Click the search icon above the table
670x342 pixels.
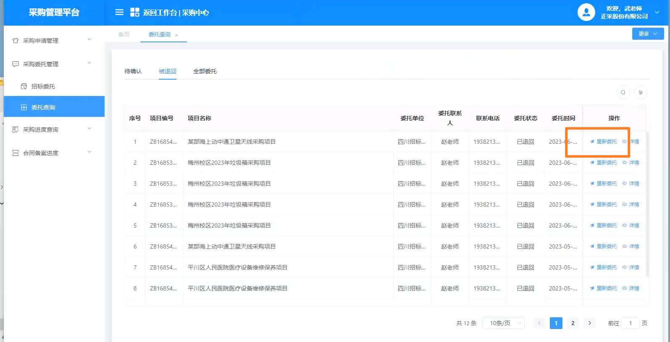click(623, 93)
